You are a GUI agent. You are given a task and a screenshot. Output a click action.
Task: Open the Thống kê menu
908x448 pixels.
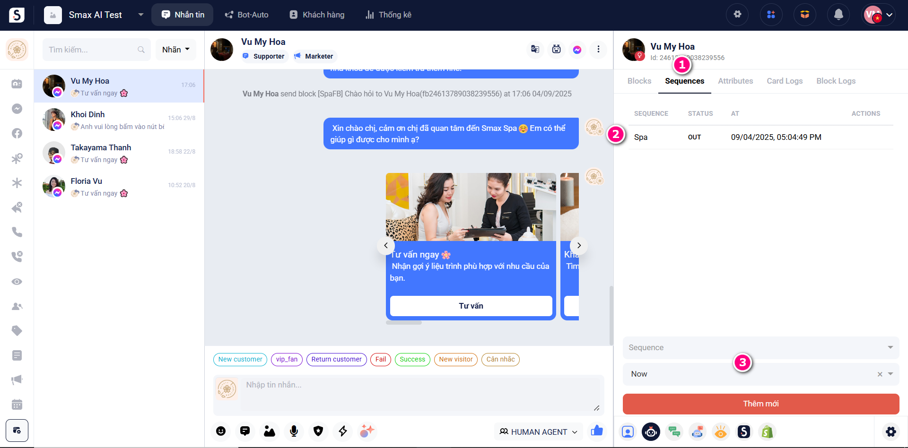coord(388,15)
